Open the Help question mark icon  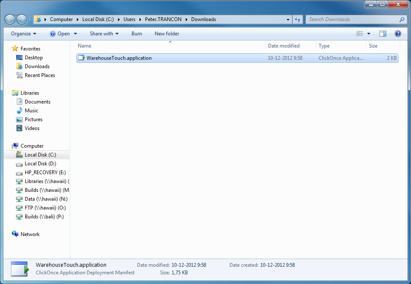tap(398, 34)
